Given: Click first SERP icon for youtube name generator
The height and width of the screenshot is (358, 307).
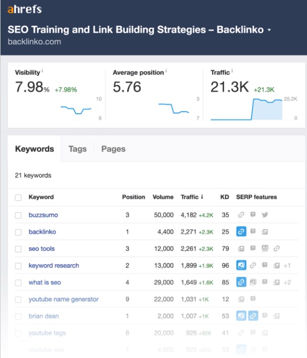Looking at the screenshot, I should pos(241,299).
